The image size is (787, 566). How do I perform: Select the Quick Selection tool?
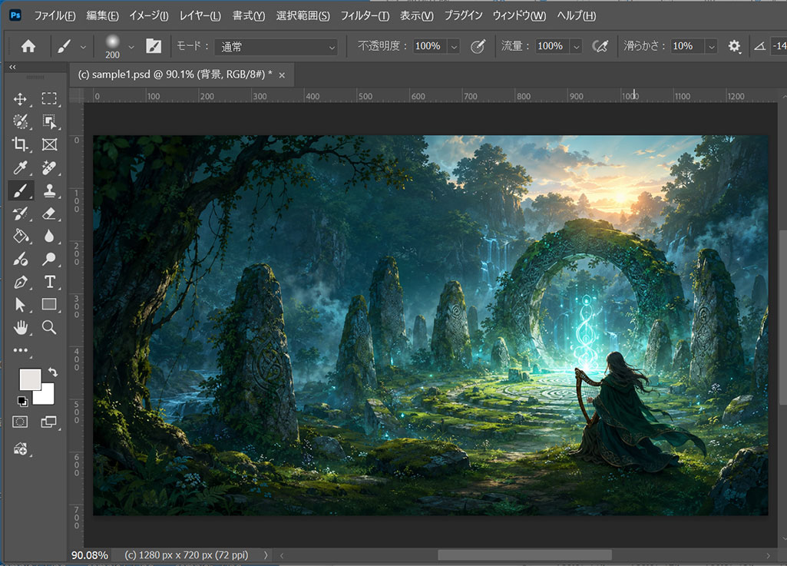(20, 121)
